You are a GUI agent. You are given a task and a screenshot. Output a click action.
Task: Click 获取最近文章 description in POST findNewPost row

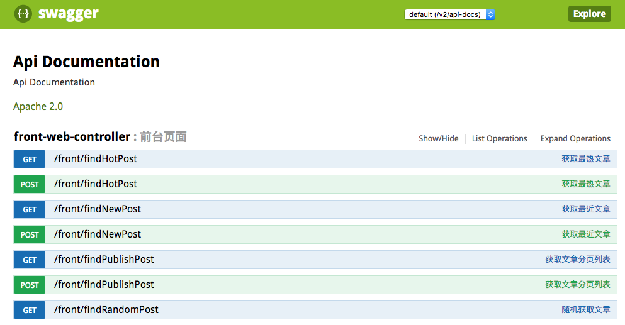[x=586, y=234]
